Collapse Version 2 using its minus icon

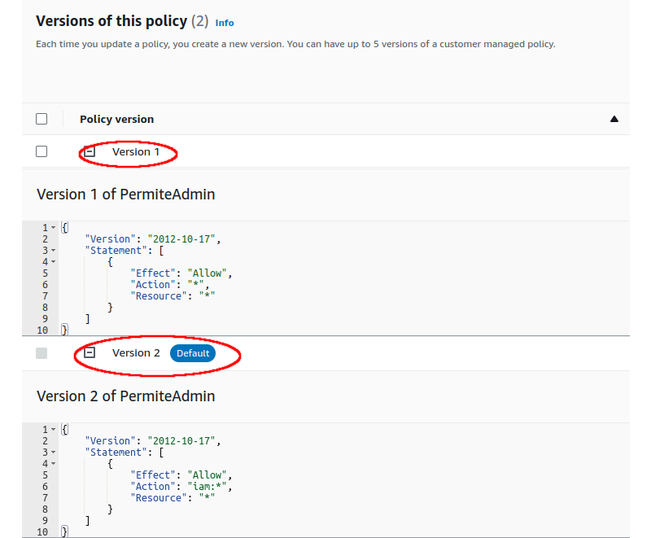[x=90, y=353]
